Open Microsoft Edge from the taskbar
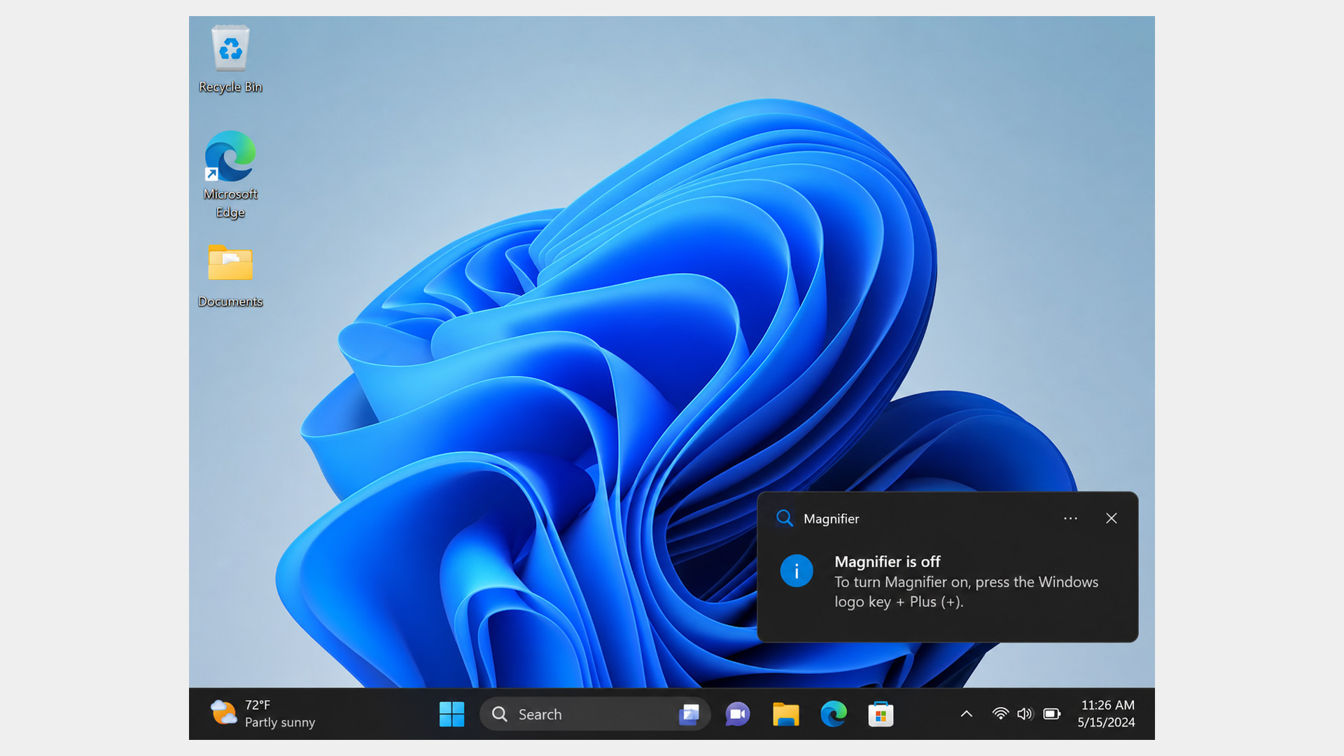 pyautogui.click(x=833, y=714)
